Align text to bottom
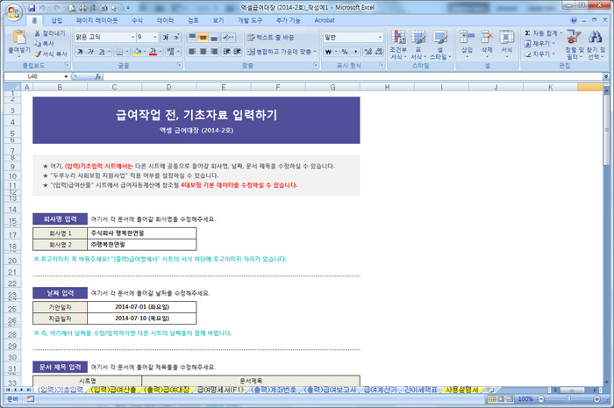The width and height of the screenshot is (614, 408). point(213,37)
